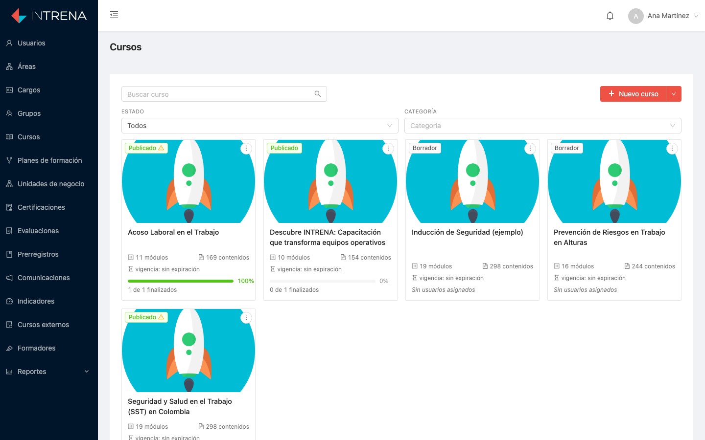705x440 pixels.
Task: Click the 0% progress bar on Descubre INTRENA
Action: 323,281
